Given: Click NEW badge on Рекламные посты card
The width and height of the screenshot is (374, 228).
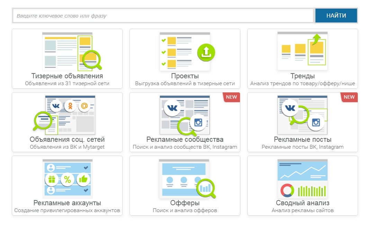Looking at the screenshot, I should tap(349, 97).
